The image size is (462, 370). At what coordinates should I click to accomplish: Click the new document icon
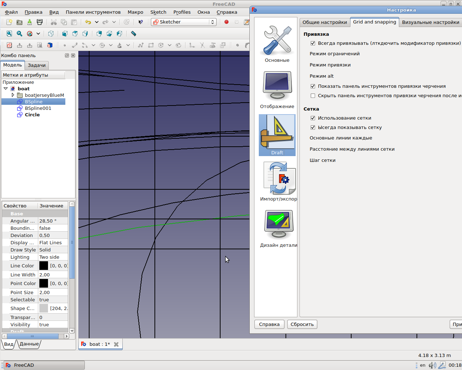[x=9, y=22]
